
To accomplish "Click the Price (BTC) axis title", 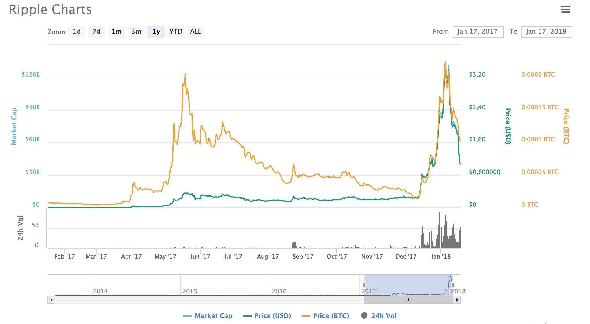I will [566, 126].
